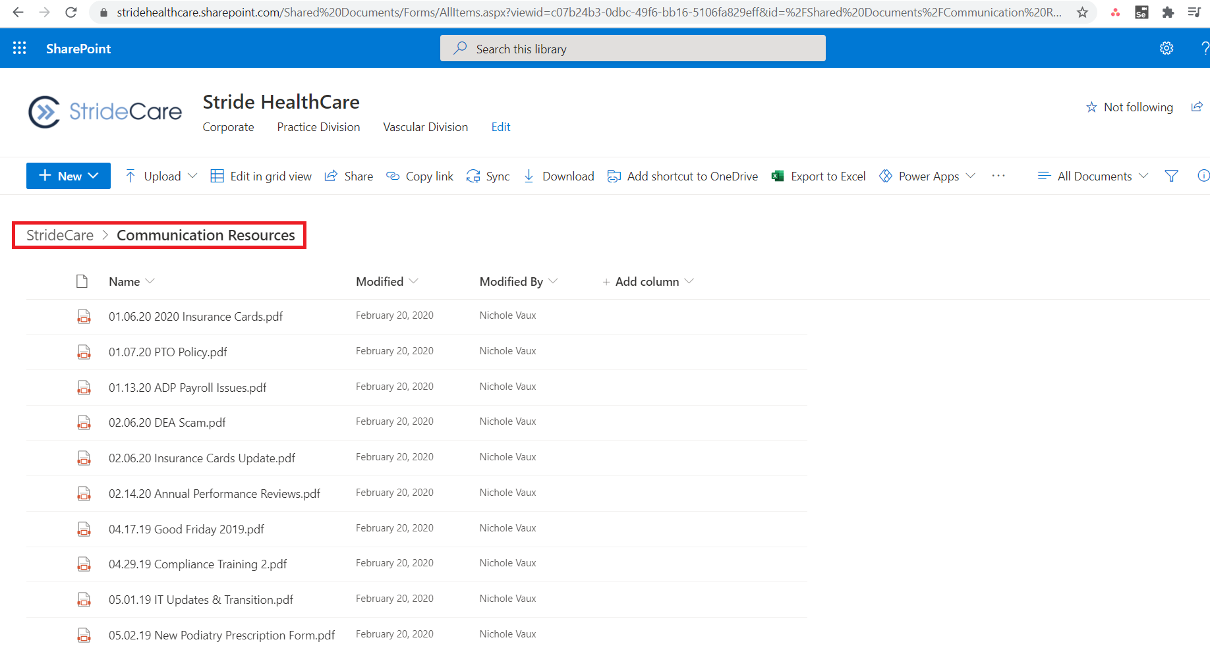The width and height of the screenshot is (1210, 648).
Task: Toggle Not following to follow the site
Action: tap(1130, 107)
